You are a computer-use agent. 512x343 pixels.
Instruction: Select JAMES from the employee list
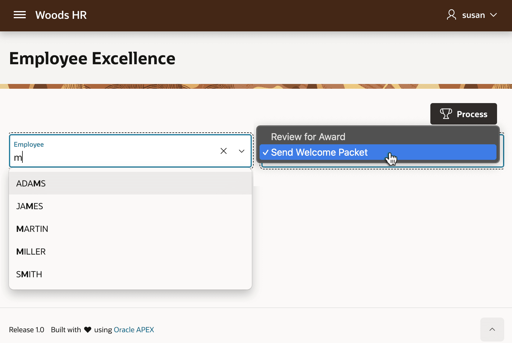(130, 206)
